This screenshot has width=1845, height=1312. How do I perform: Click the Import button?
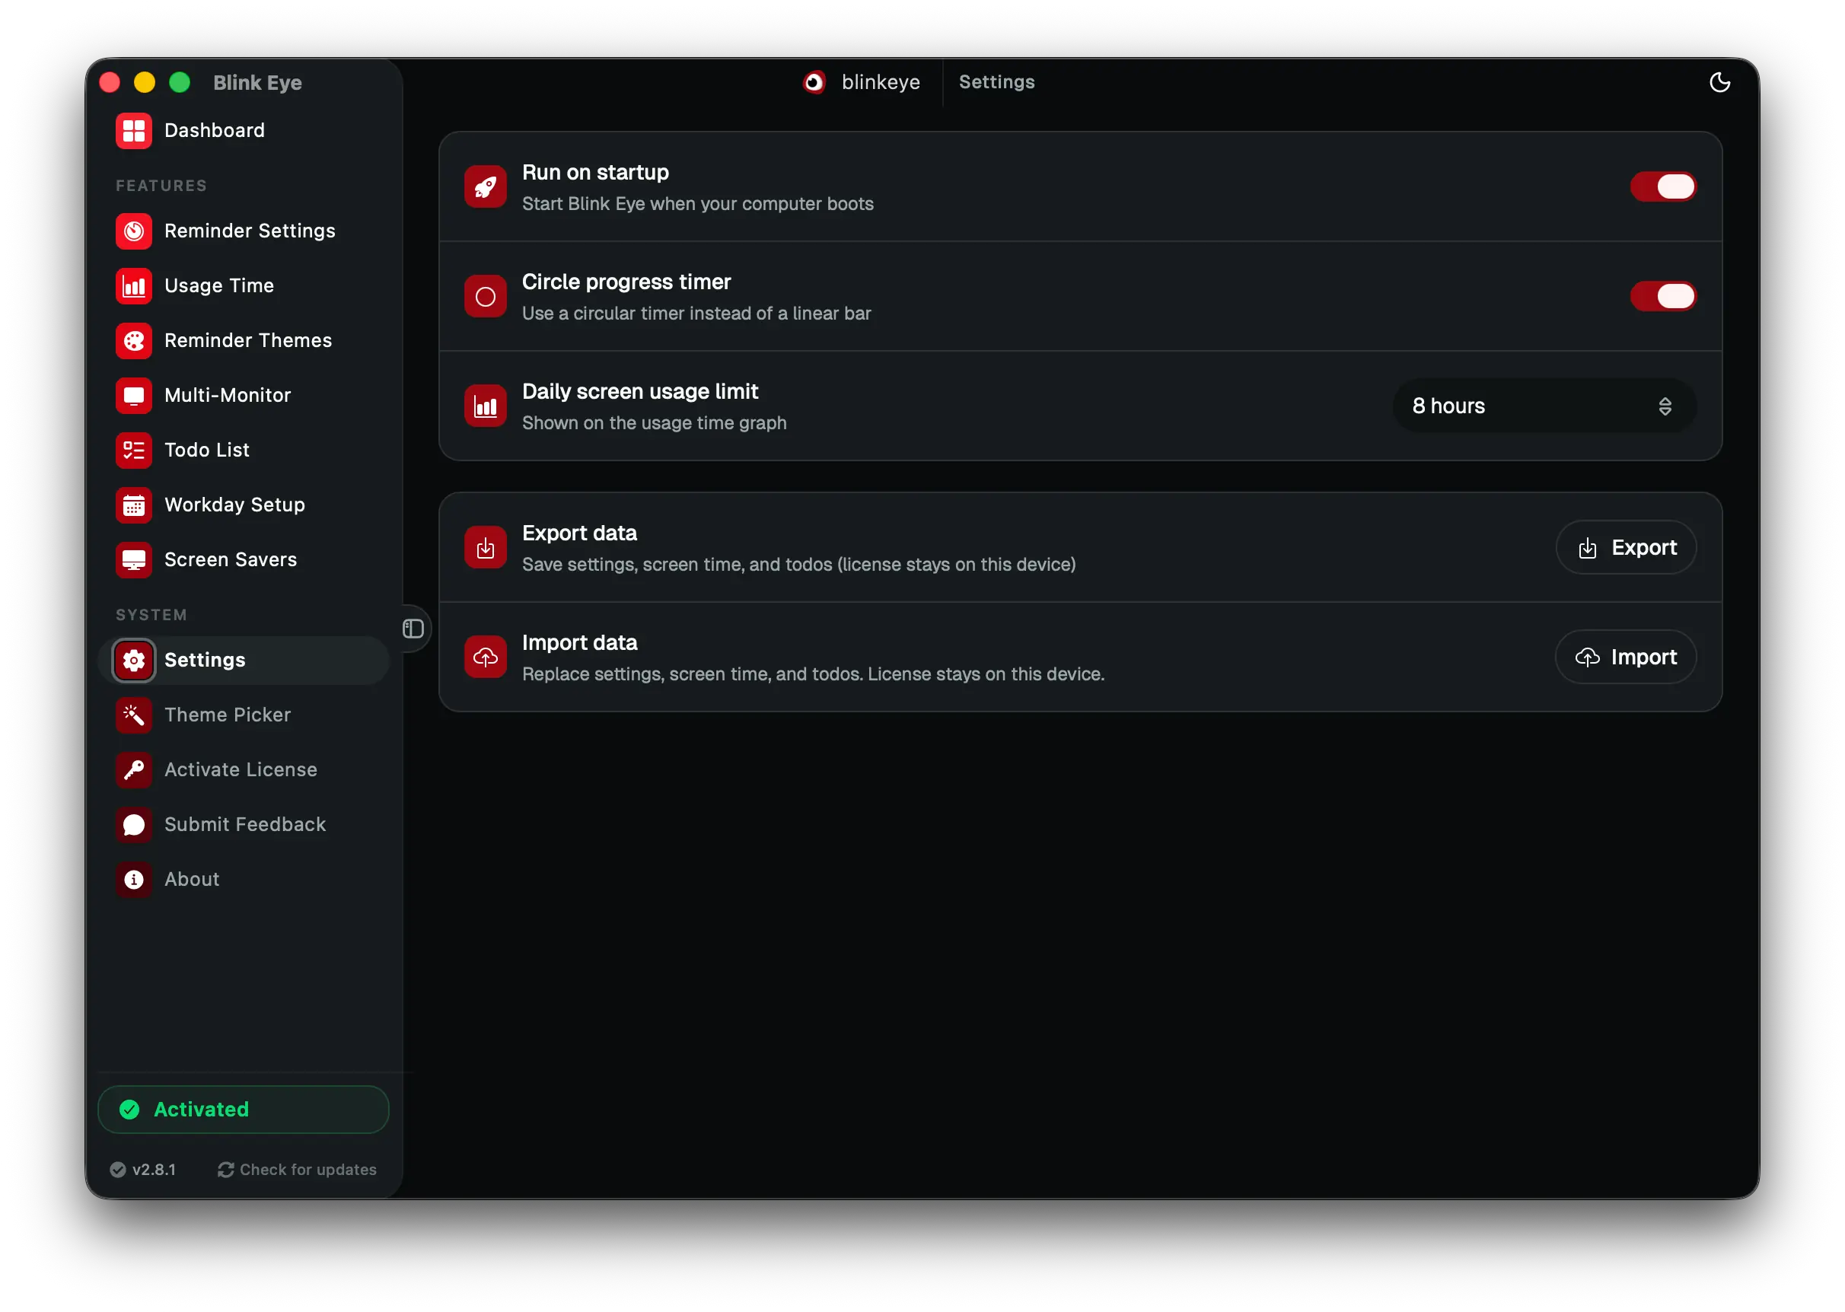1625,658
